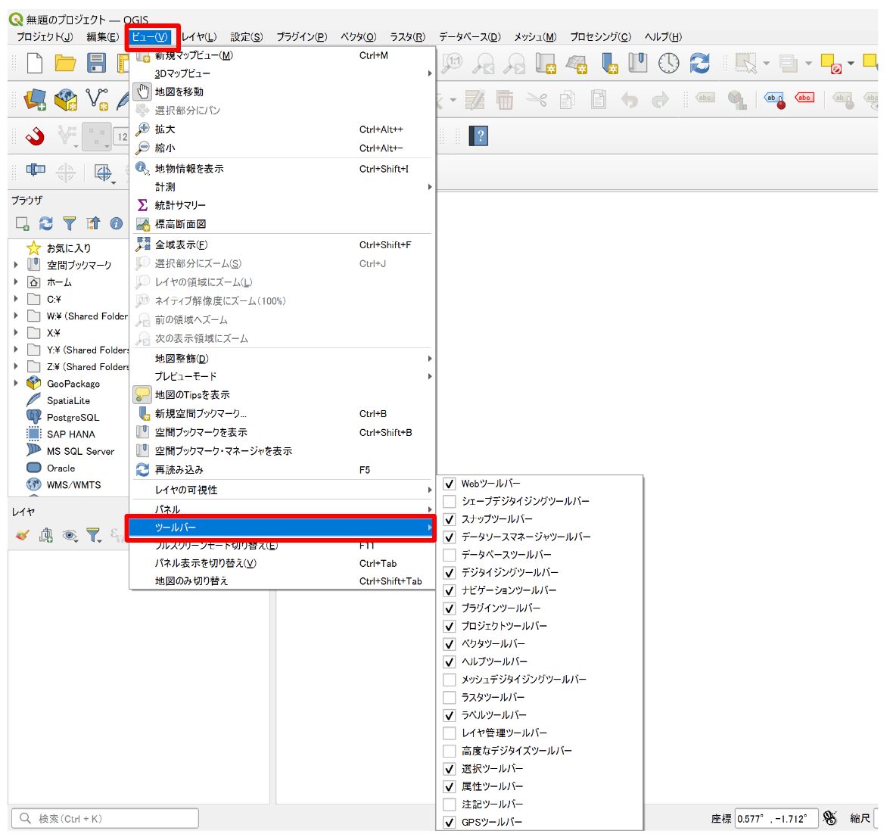Screen dimensions: 890x834
Task: Expand the 空間ブックマーク tree item
Action: [16, 265]
